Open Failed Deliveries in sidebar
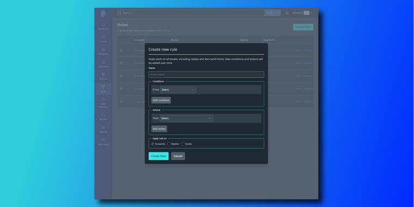 pos(103,103)
